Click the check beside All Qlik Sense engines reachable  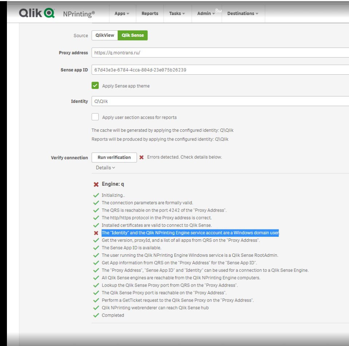click(x=96, y=278)
